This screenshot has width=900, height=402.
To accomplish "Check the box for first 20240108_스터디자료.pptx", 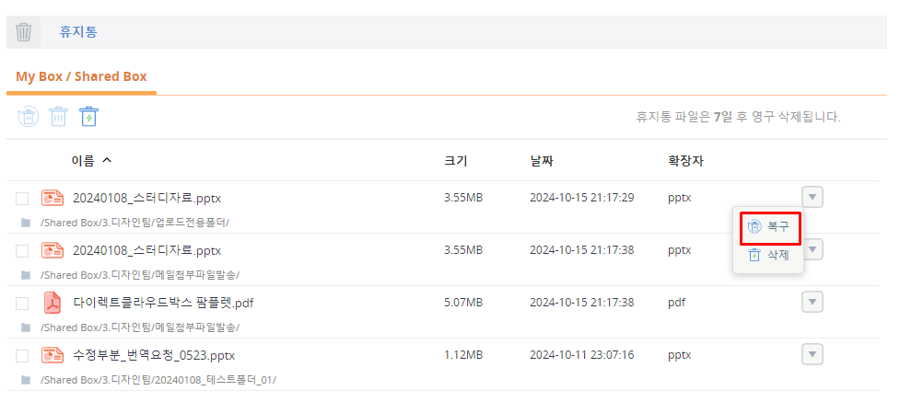I will [22, 199].
